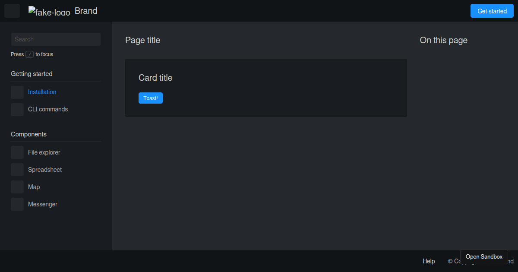Viewport: 518px width, 272px height.
Task: Select the CLI commands sidebar icon
Action: click(x=17, y=109)
